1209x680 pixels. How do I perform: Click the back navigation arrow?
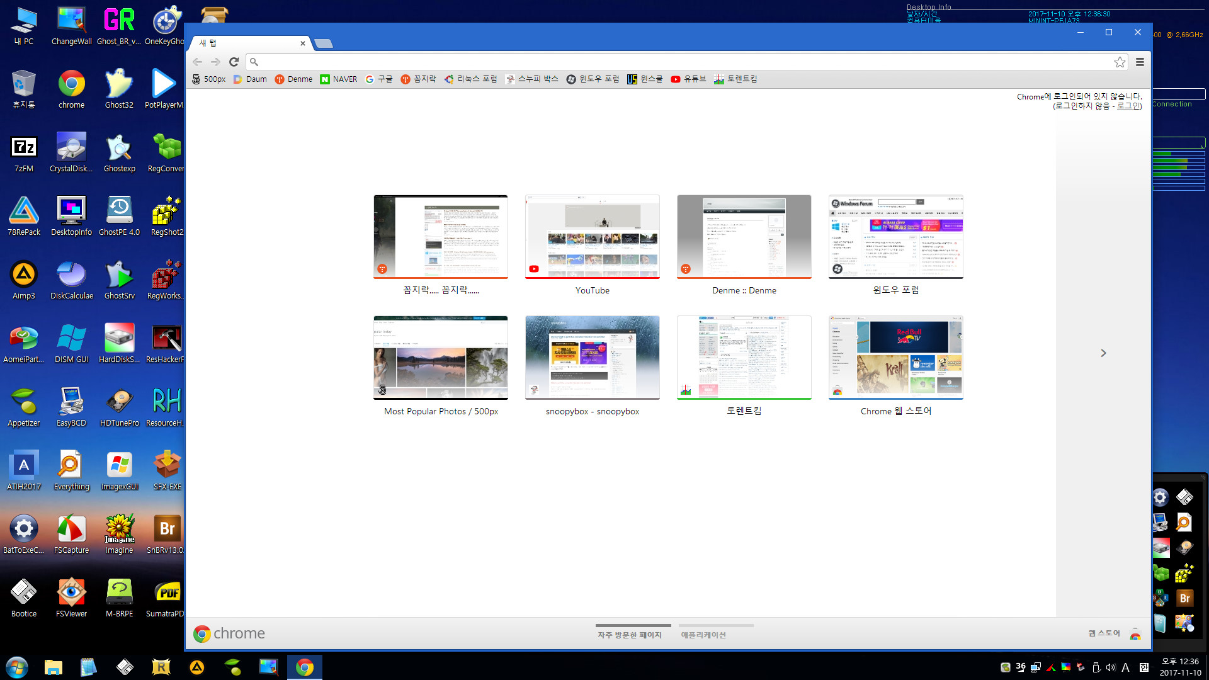click(x=198, y=62)
